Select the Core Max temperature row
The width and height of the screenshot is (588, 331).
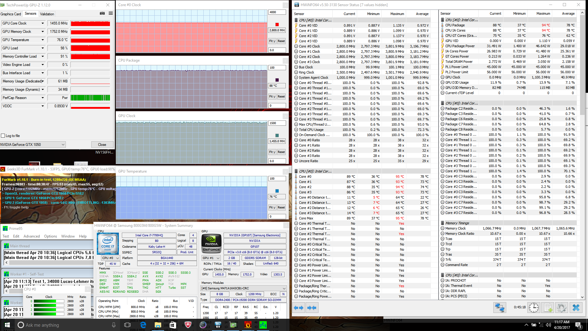[362, 218]
